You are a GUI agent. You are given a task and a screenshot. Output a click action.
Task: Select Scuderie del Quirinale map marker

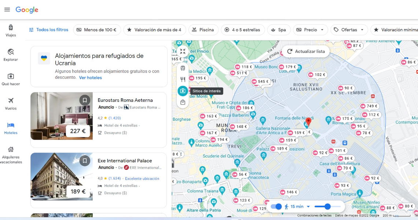(x=237, y=162)
